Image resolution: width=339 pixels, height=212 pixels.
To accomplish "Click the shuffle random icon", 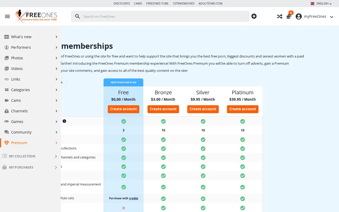I will tap(279, 16).
